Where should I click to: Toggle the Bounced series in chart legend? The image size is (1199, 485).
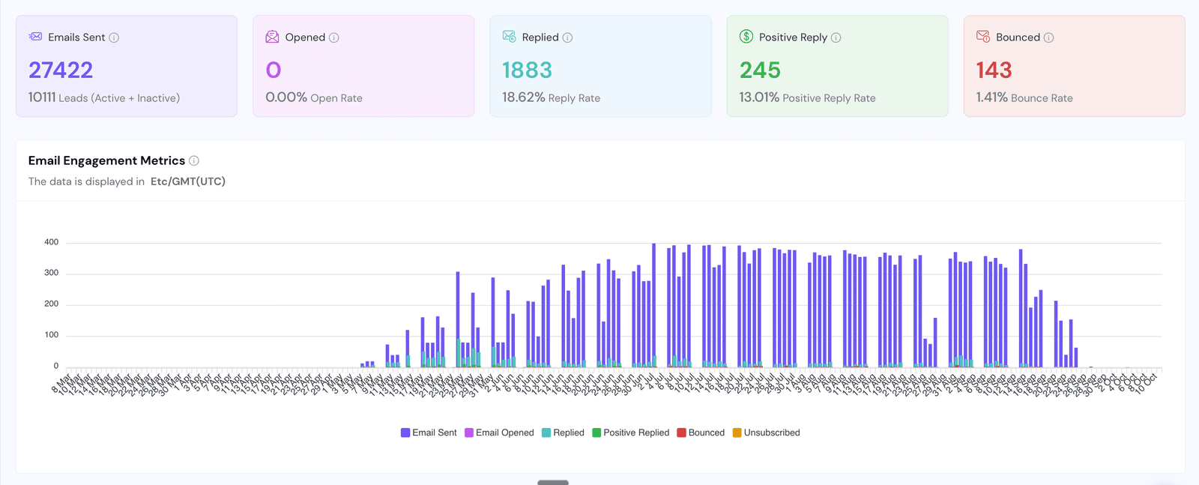[x=701, y=433]
